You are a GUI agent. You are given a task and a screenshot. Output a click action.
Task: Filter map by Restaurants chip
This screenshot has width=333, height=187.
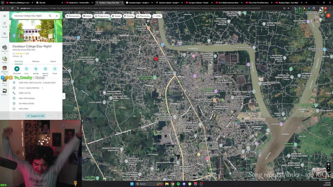[73, 16]
